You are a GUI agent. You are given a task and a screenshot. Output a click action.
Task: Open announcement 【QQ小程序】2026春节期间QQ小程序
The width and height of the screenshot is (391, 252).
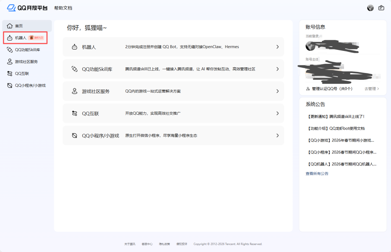342,152
